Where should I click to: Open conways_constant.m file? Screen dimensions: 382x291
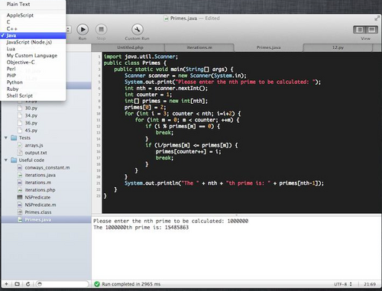click(47, 167)
